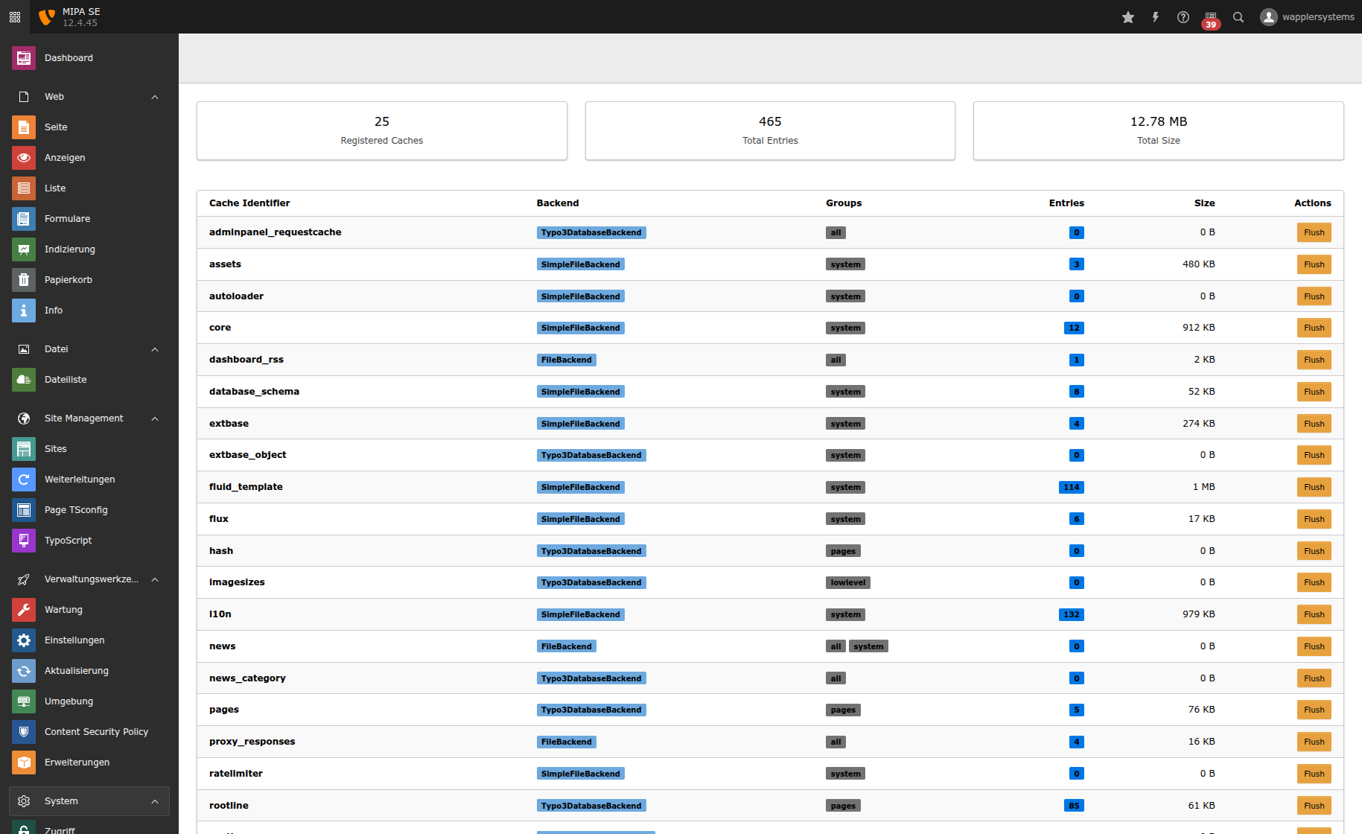1362x834 pixels.
Task: Open the bookmarks star in the top bar
Action: coord(1127,16)
